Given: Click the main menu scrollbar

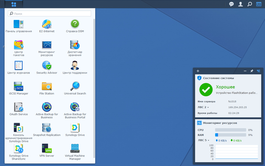Looking at the screenshot, I should [94, 88].
